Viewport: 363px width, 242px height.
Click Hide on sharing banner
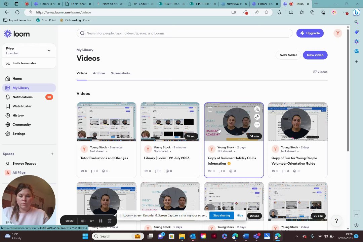(240, 215)
